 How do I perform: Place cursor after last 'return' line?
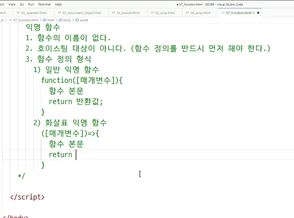click(76, 155)
